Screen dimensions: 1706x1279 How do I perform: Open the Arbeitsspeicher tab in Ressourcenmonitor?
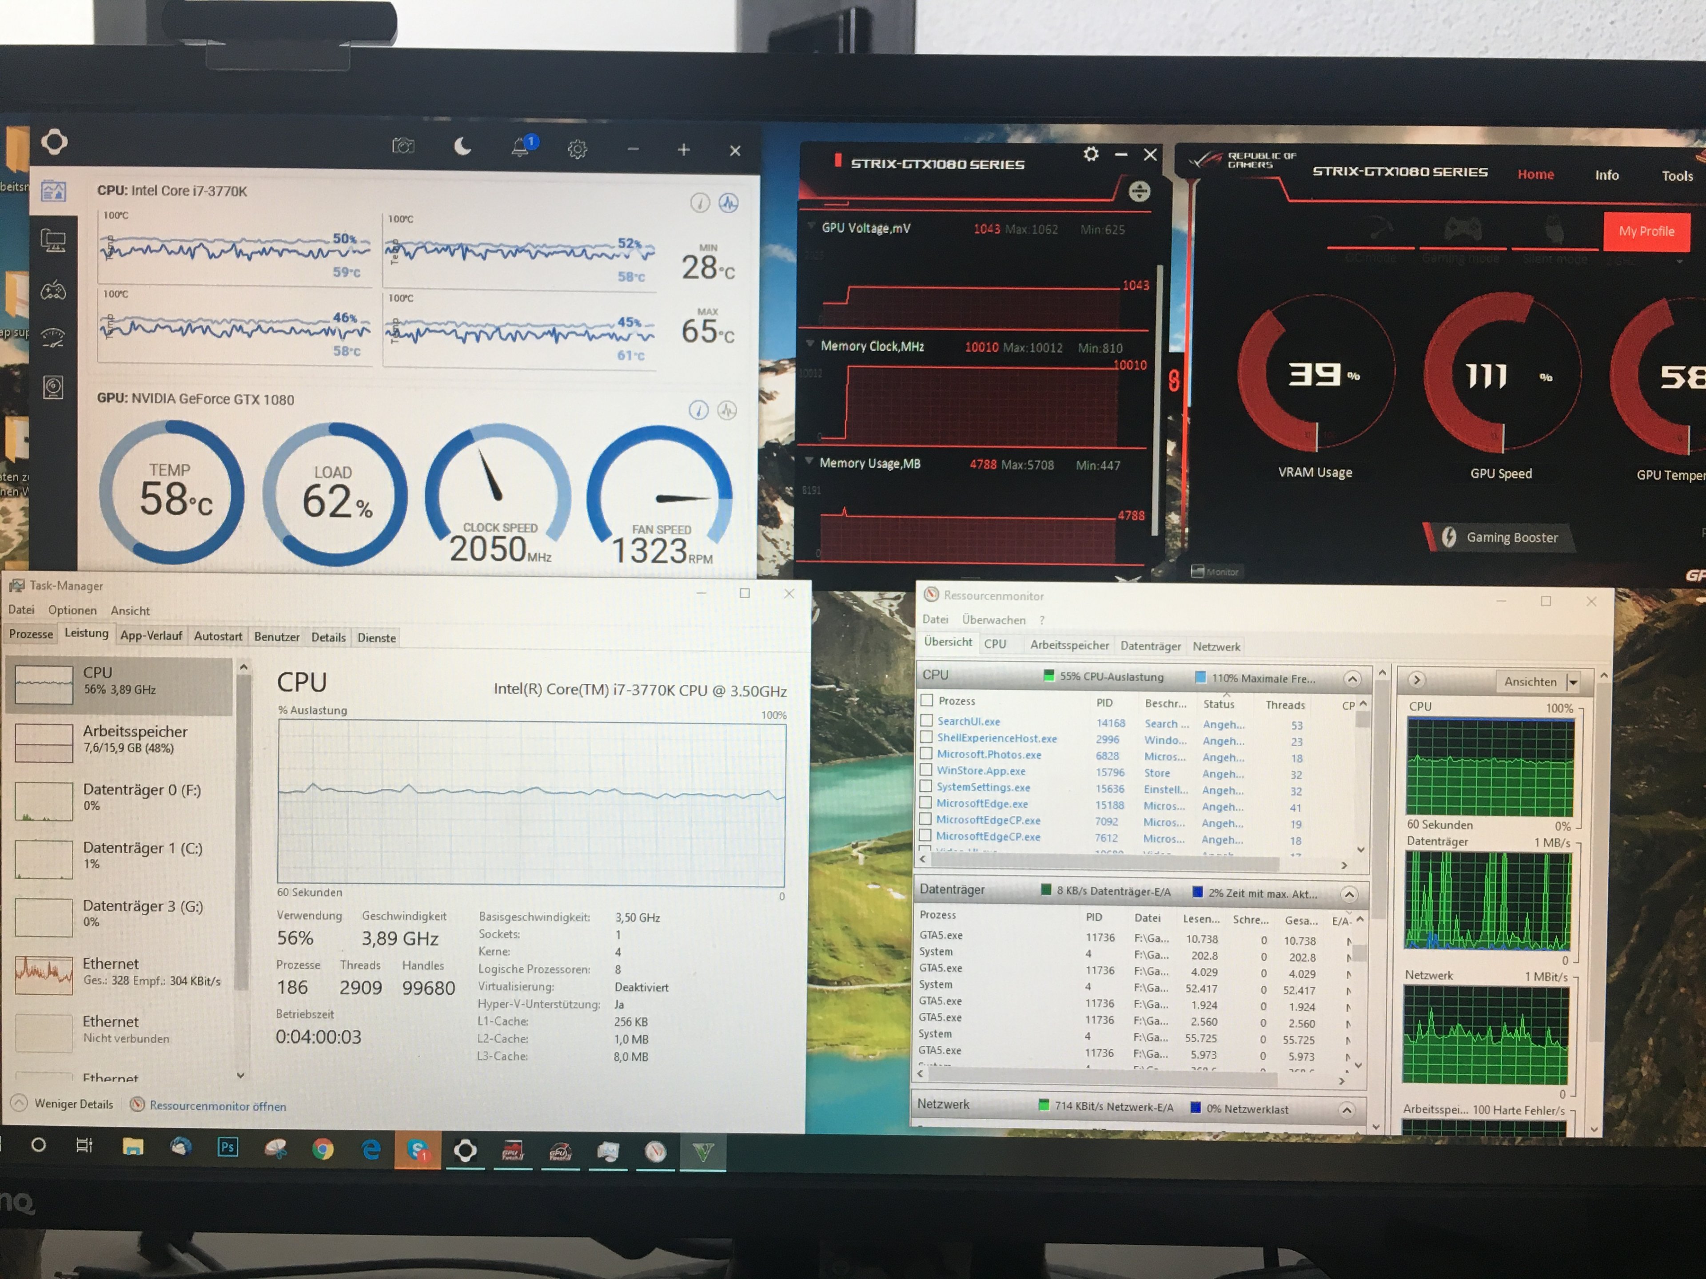coord(1069,645)
